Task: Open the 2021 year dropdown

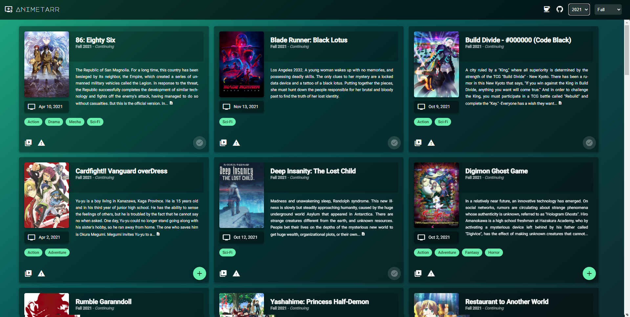Action: pos(579,9)
